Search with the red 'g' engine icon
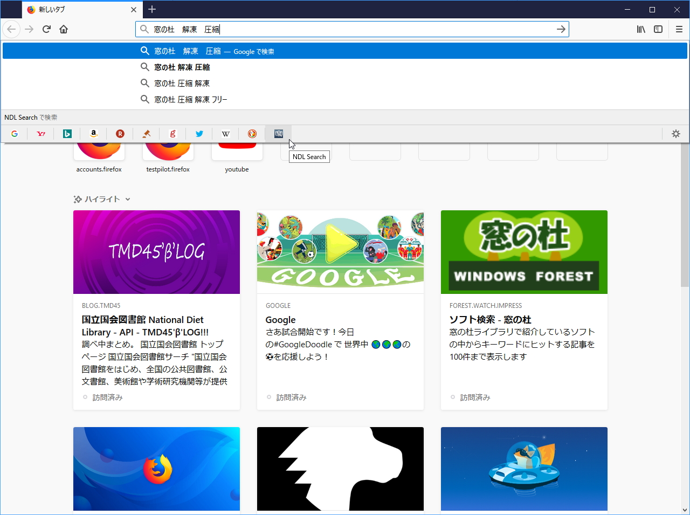 [x=173, y=134]
